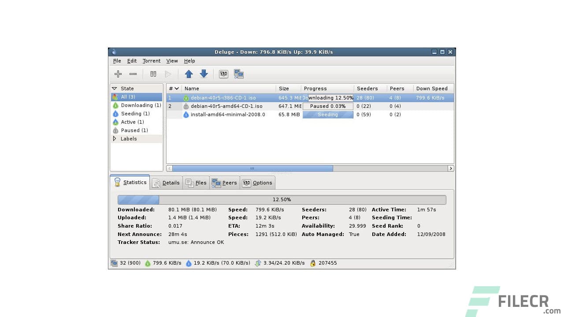Add a new torrent

[118, 74]
